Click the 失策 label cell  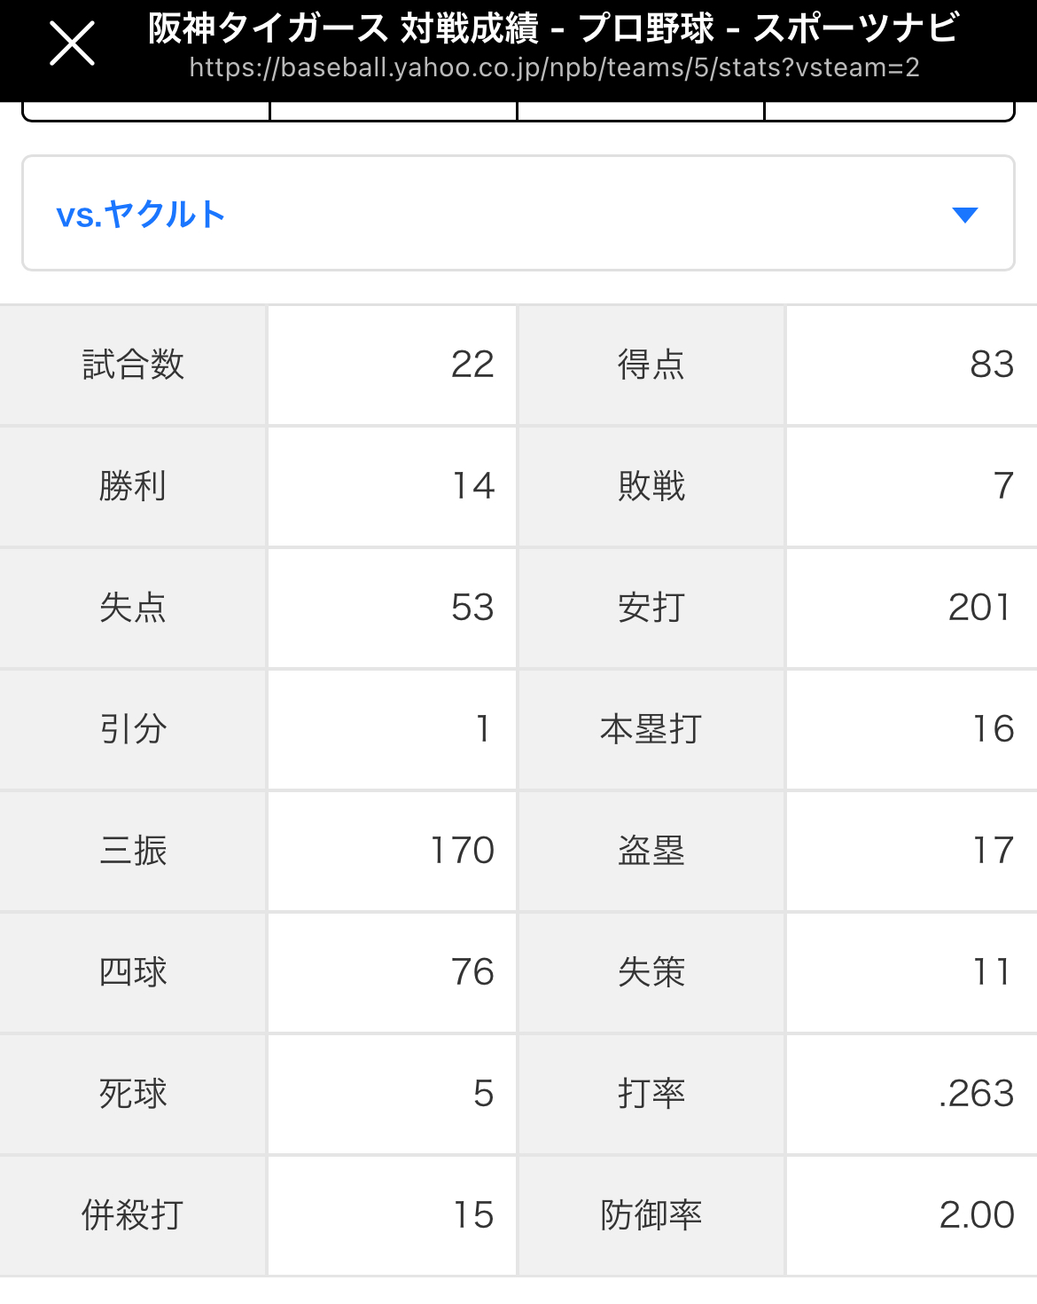(x=651, y=972)
